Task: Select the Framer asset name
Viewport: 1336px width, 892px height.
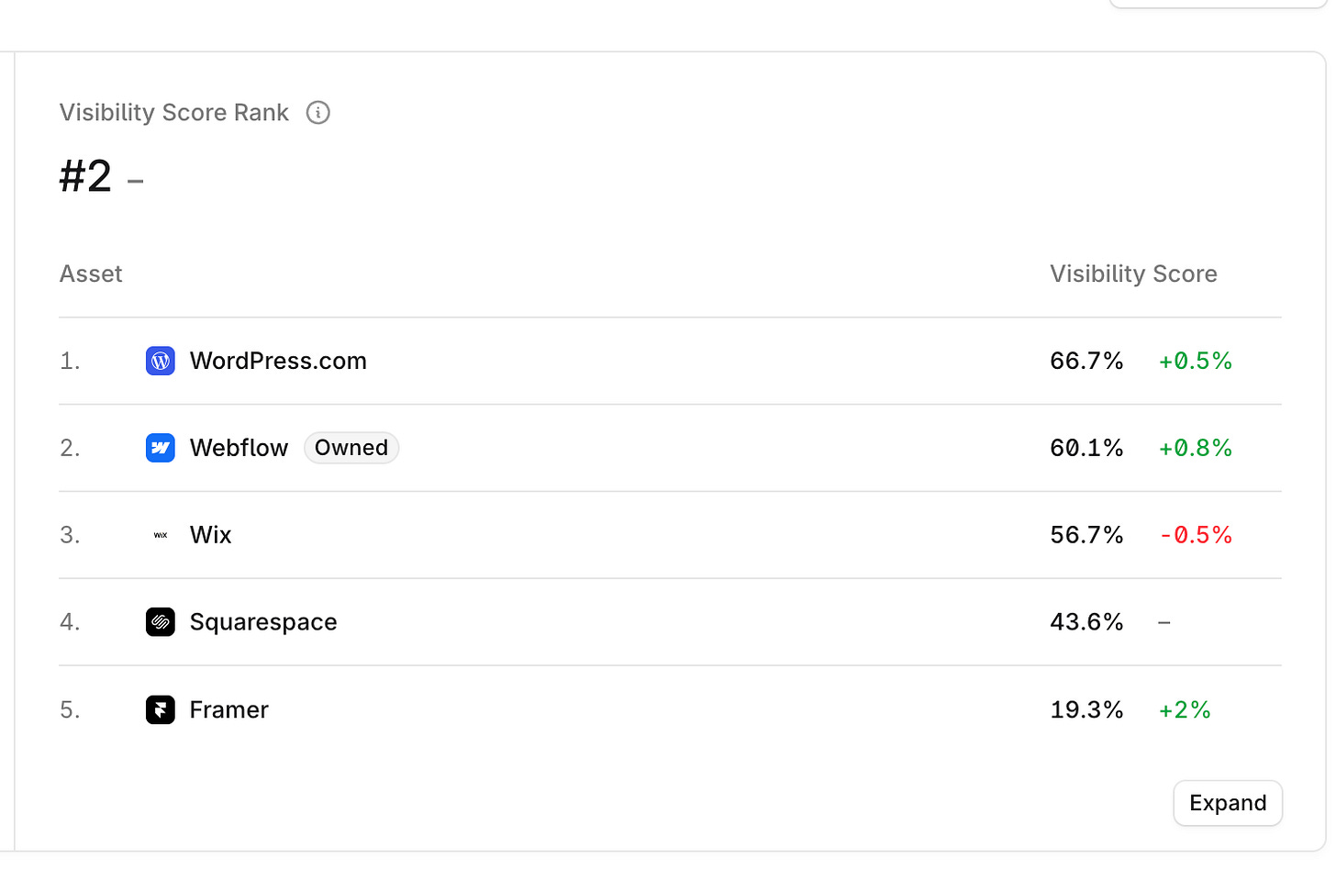Action: pos(228,709)
